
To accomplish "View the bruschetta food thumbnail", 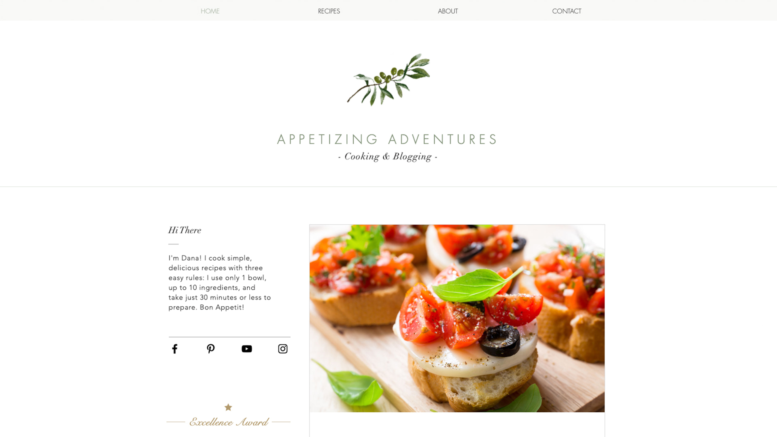I will point(457,318).
